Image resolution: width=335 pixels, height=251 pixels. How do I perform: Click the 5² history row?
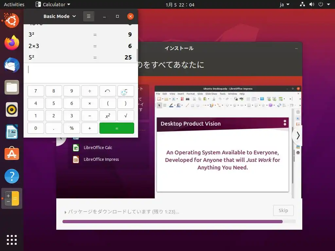tap(80, 57)
